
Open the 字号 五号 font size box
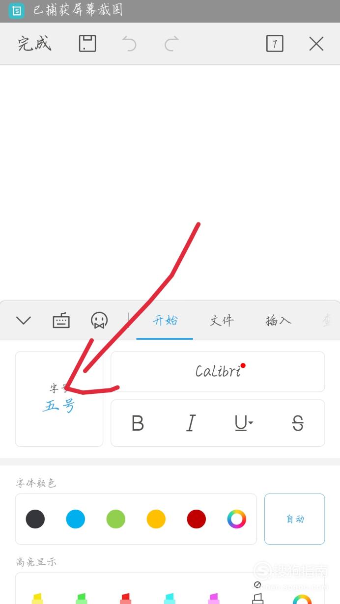[x=59, y=399]
